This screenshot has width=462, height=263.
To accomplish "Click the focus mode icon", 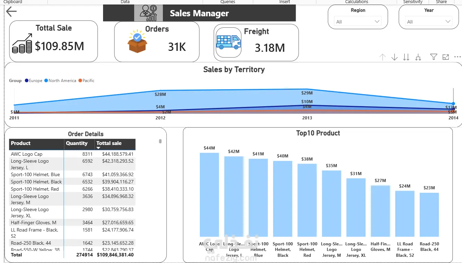I will point(445,57).
